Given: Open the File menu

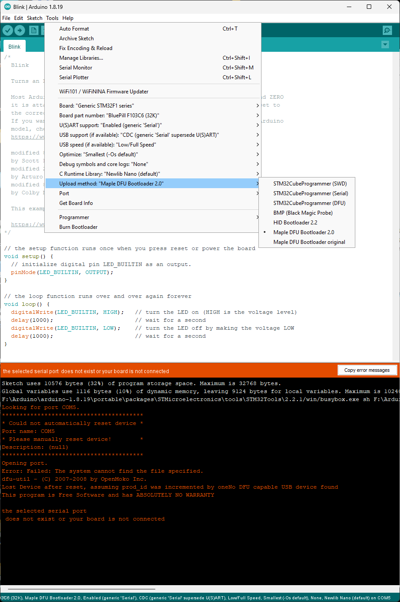Looking at the screenshot, I should (x=6, y=18).
